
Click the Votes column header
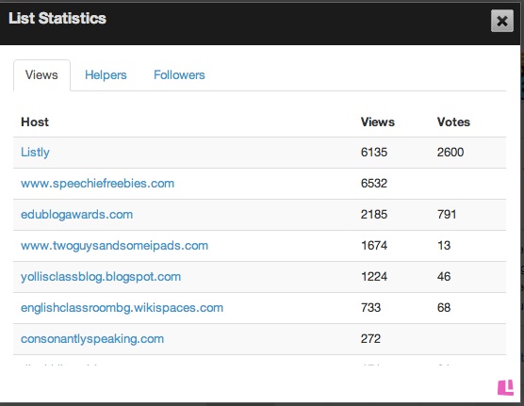point(453,122)
